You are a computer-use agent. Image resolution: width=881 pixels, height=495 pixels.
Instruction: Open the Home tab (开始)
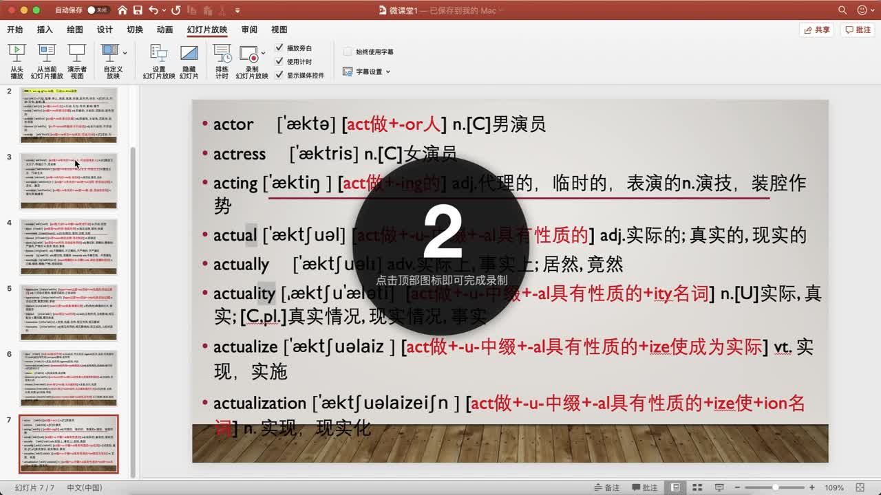[x=14, y=30]
